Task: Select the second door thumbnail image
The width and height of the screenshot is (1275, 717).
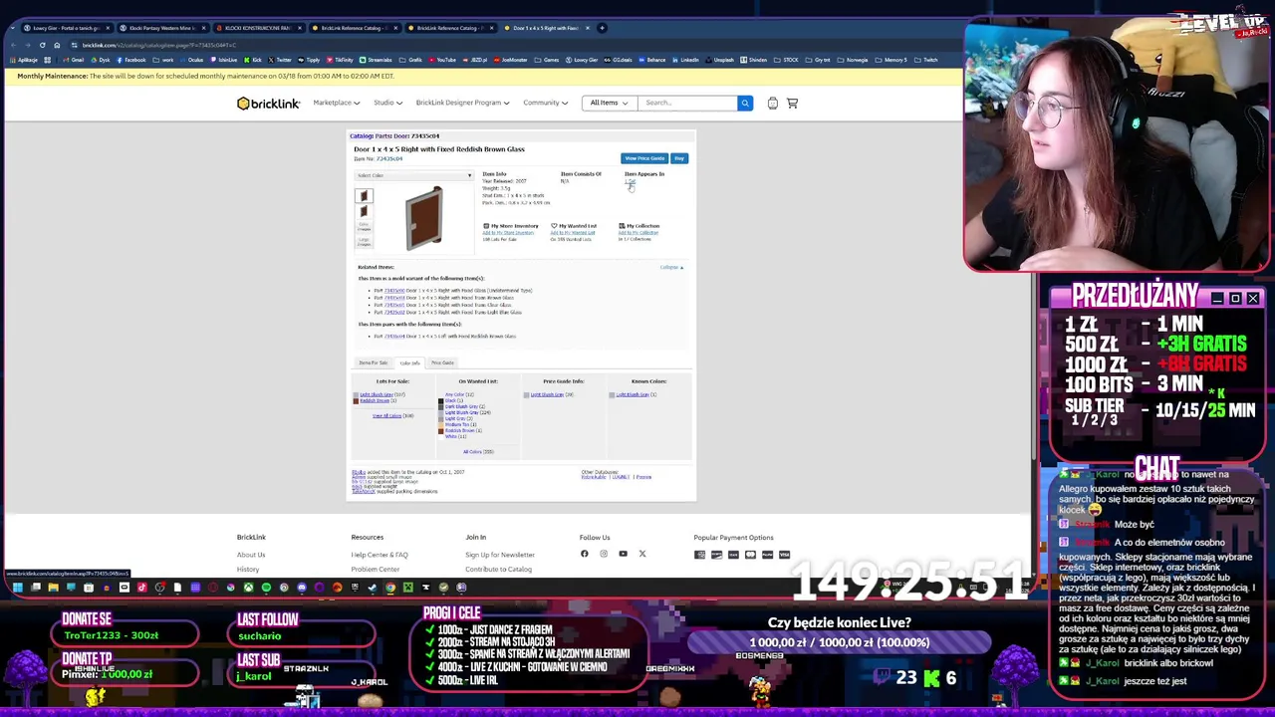Action: [x=364, y=211]
